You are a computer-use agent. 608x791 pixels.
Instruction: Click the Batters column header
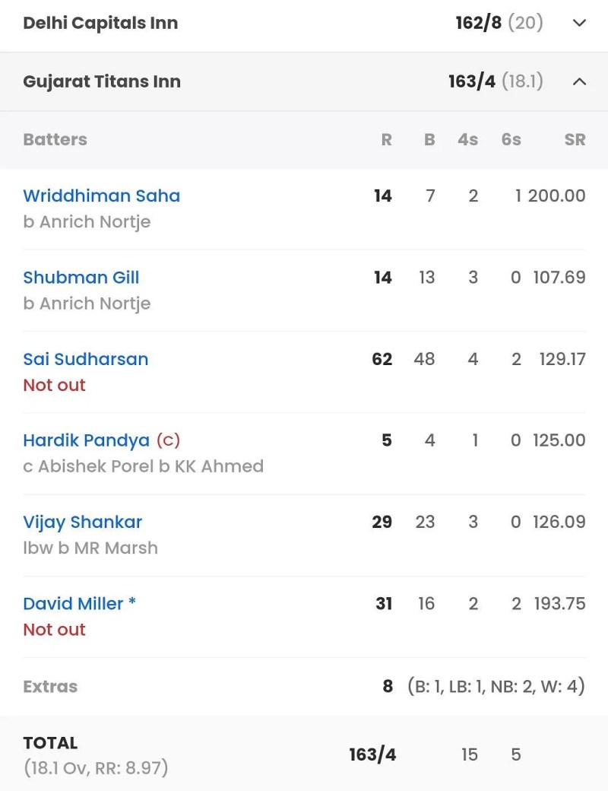tap(55, 139)
